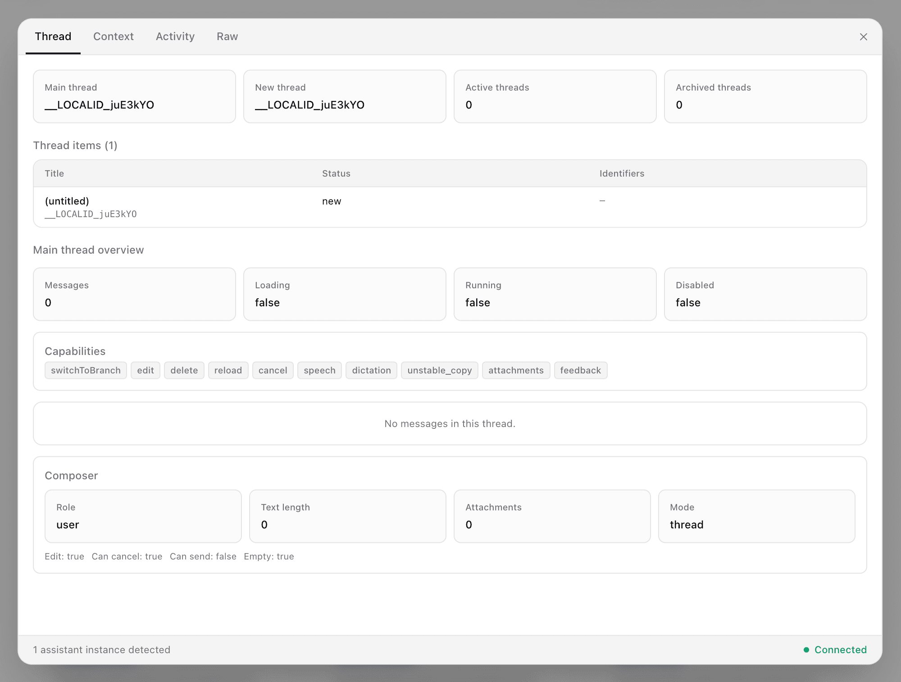Click the unstable_copy capability chip
Viewport: 901px width, 682px height.
click(x=439, y=370)
